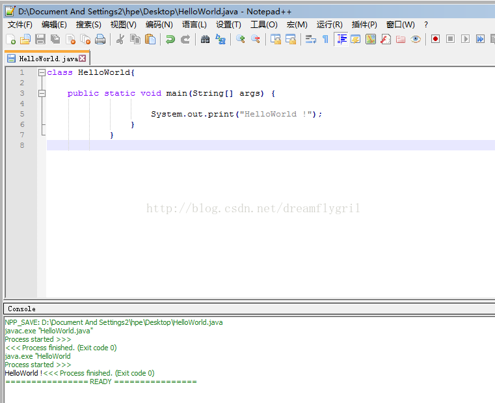Click the Console panel title bar
Viewport: 495px width, 403px height.
(249, 309)
